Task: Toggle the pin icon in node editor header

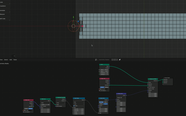Action: click(120, 60)
